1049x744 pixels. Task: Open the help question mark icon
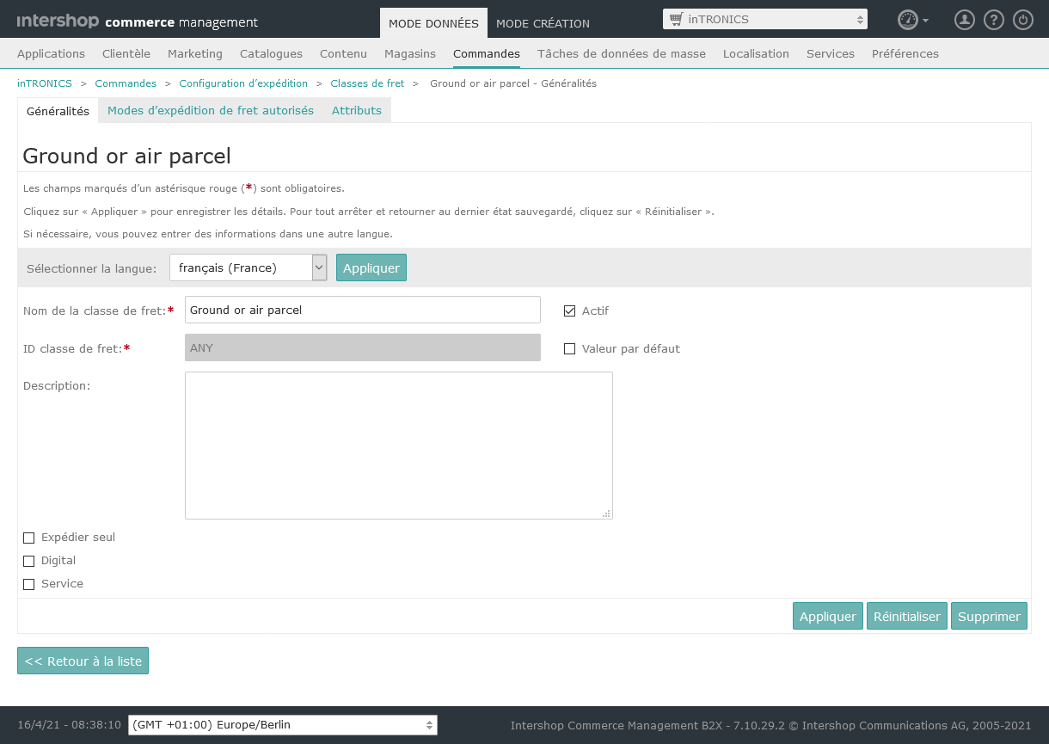click(993, 20)
